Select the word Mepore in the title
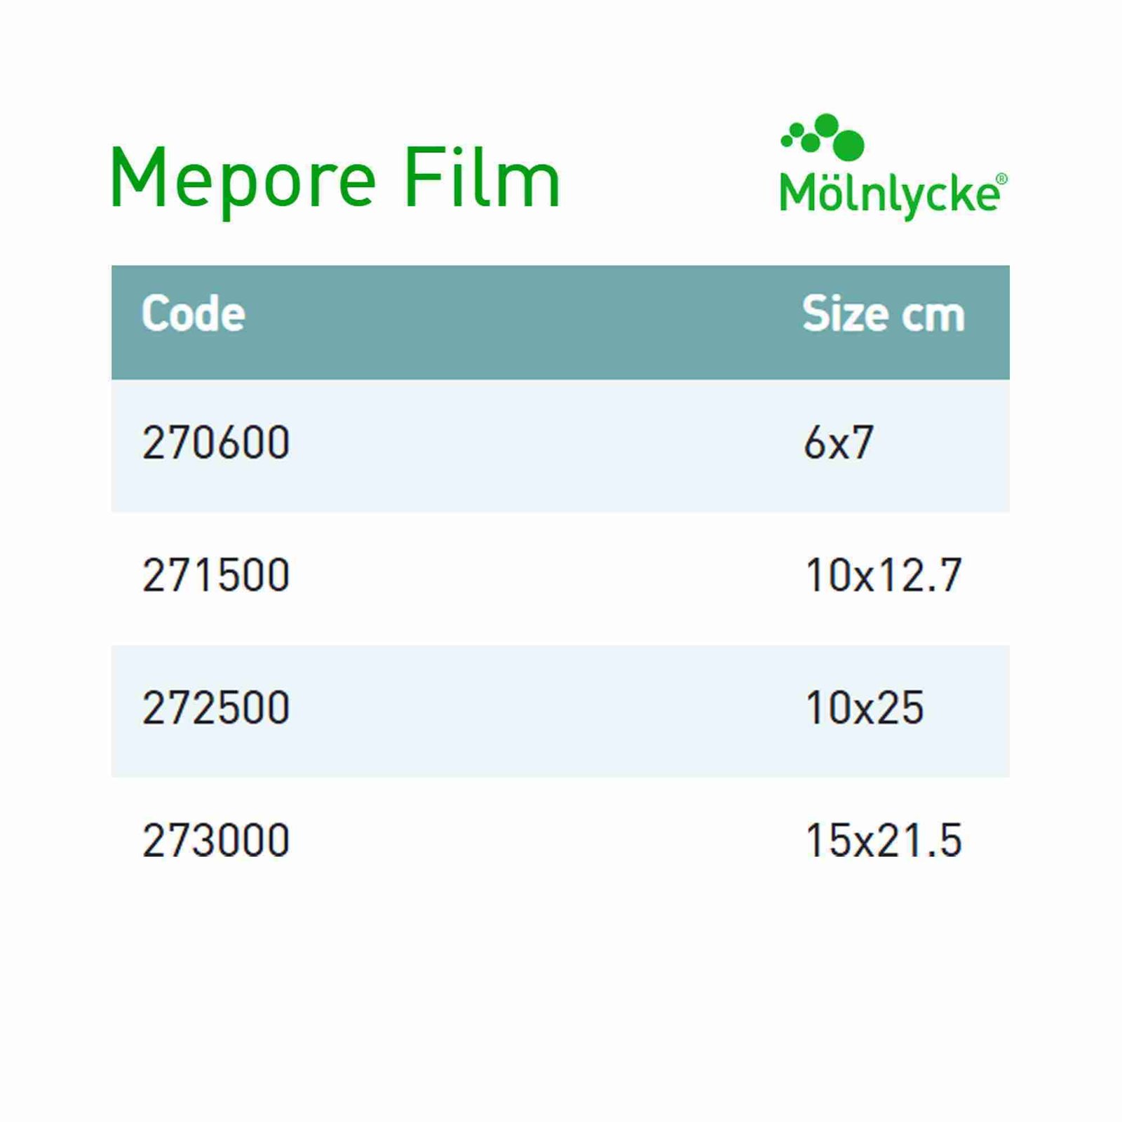 243,179
